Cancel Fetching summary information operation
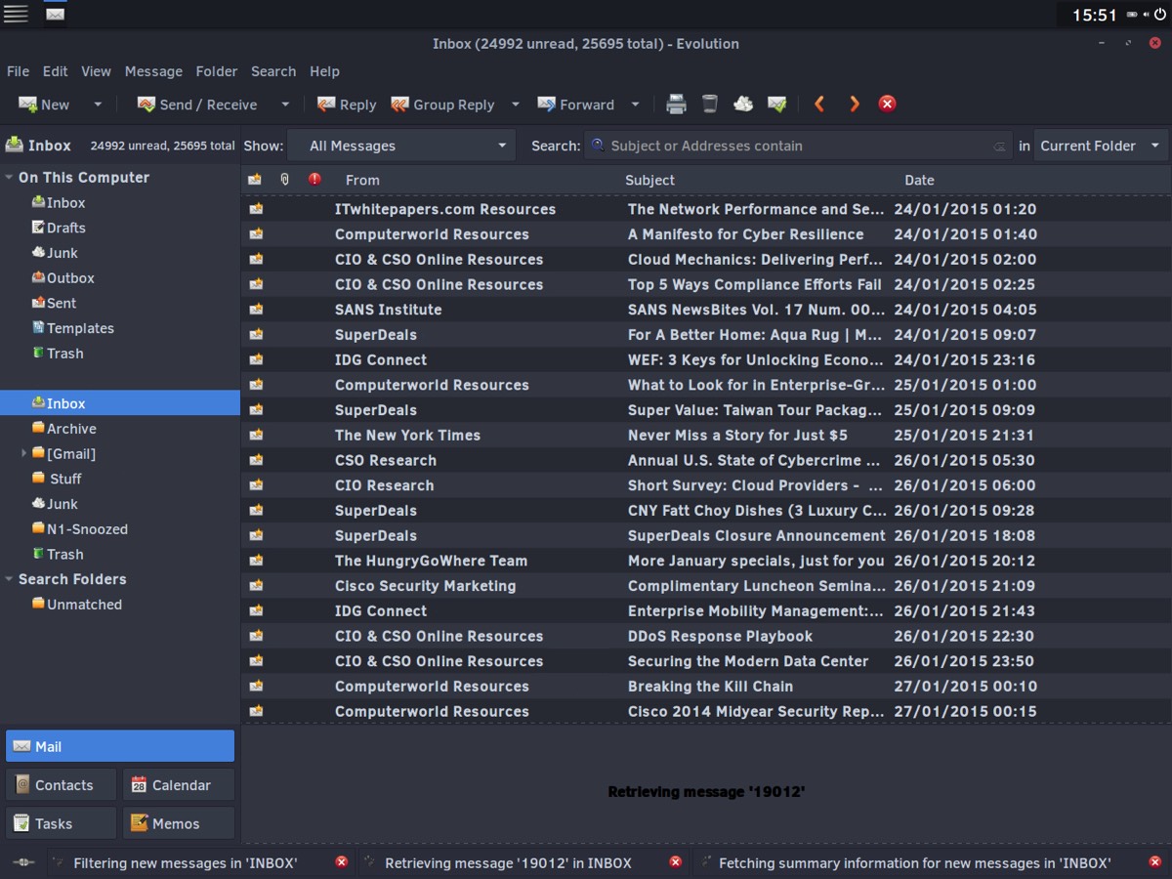The width and height of the screenshot is (1172, 879). tap(1155, 862)
